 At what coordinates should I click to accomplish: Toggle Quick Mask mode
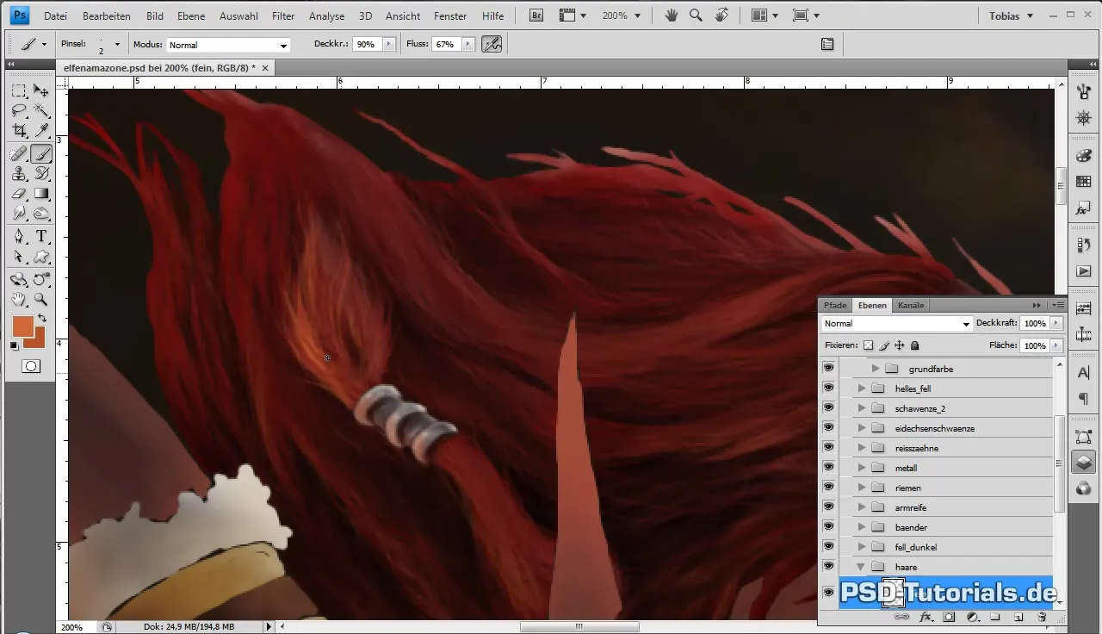click(30, 366)
